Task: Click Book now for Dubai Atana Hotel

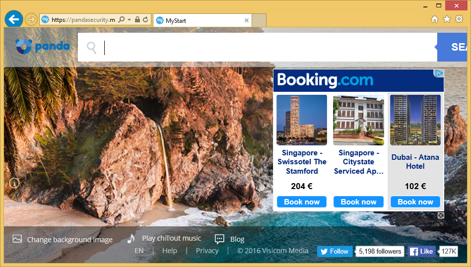Action: 415,201
